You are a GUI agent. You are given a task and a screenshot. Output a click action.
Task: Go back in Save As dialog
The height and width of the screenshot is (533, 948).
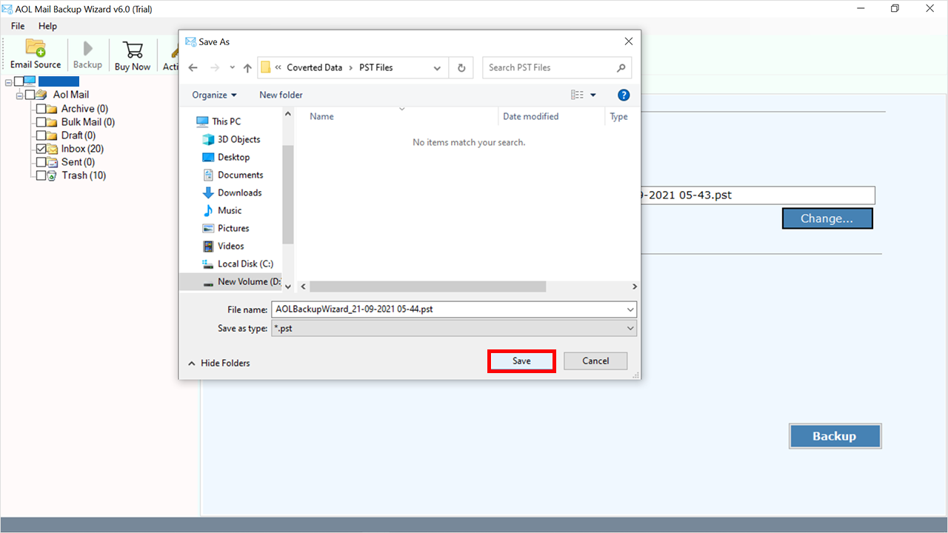(193, 67)
